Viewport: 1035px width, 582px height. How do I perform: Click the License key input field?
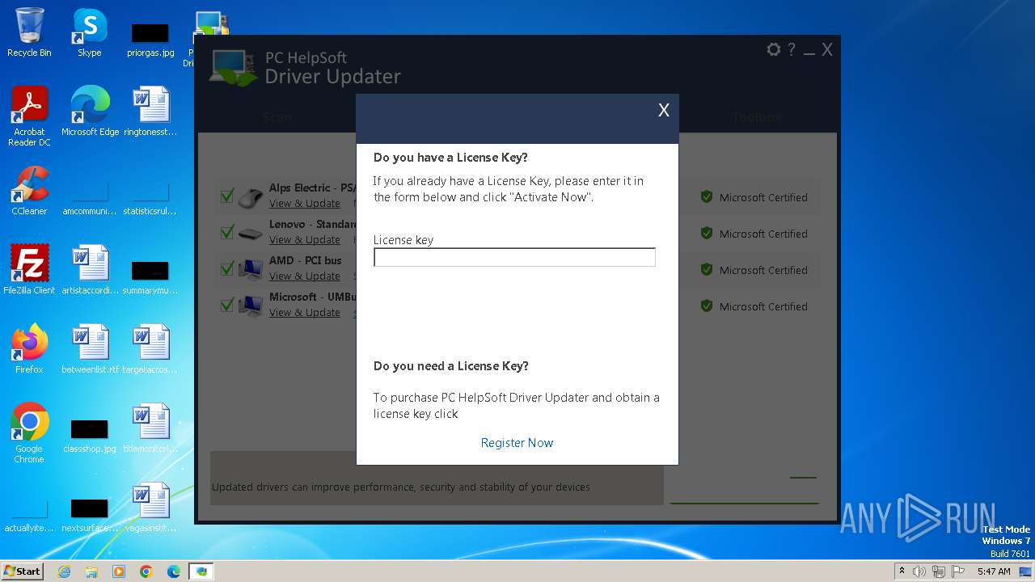[514, 257]
